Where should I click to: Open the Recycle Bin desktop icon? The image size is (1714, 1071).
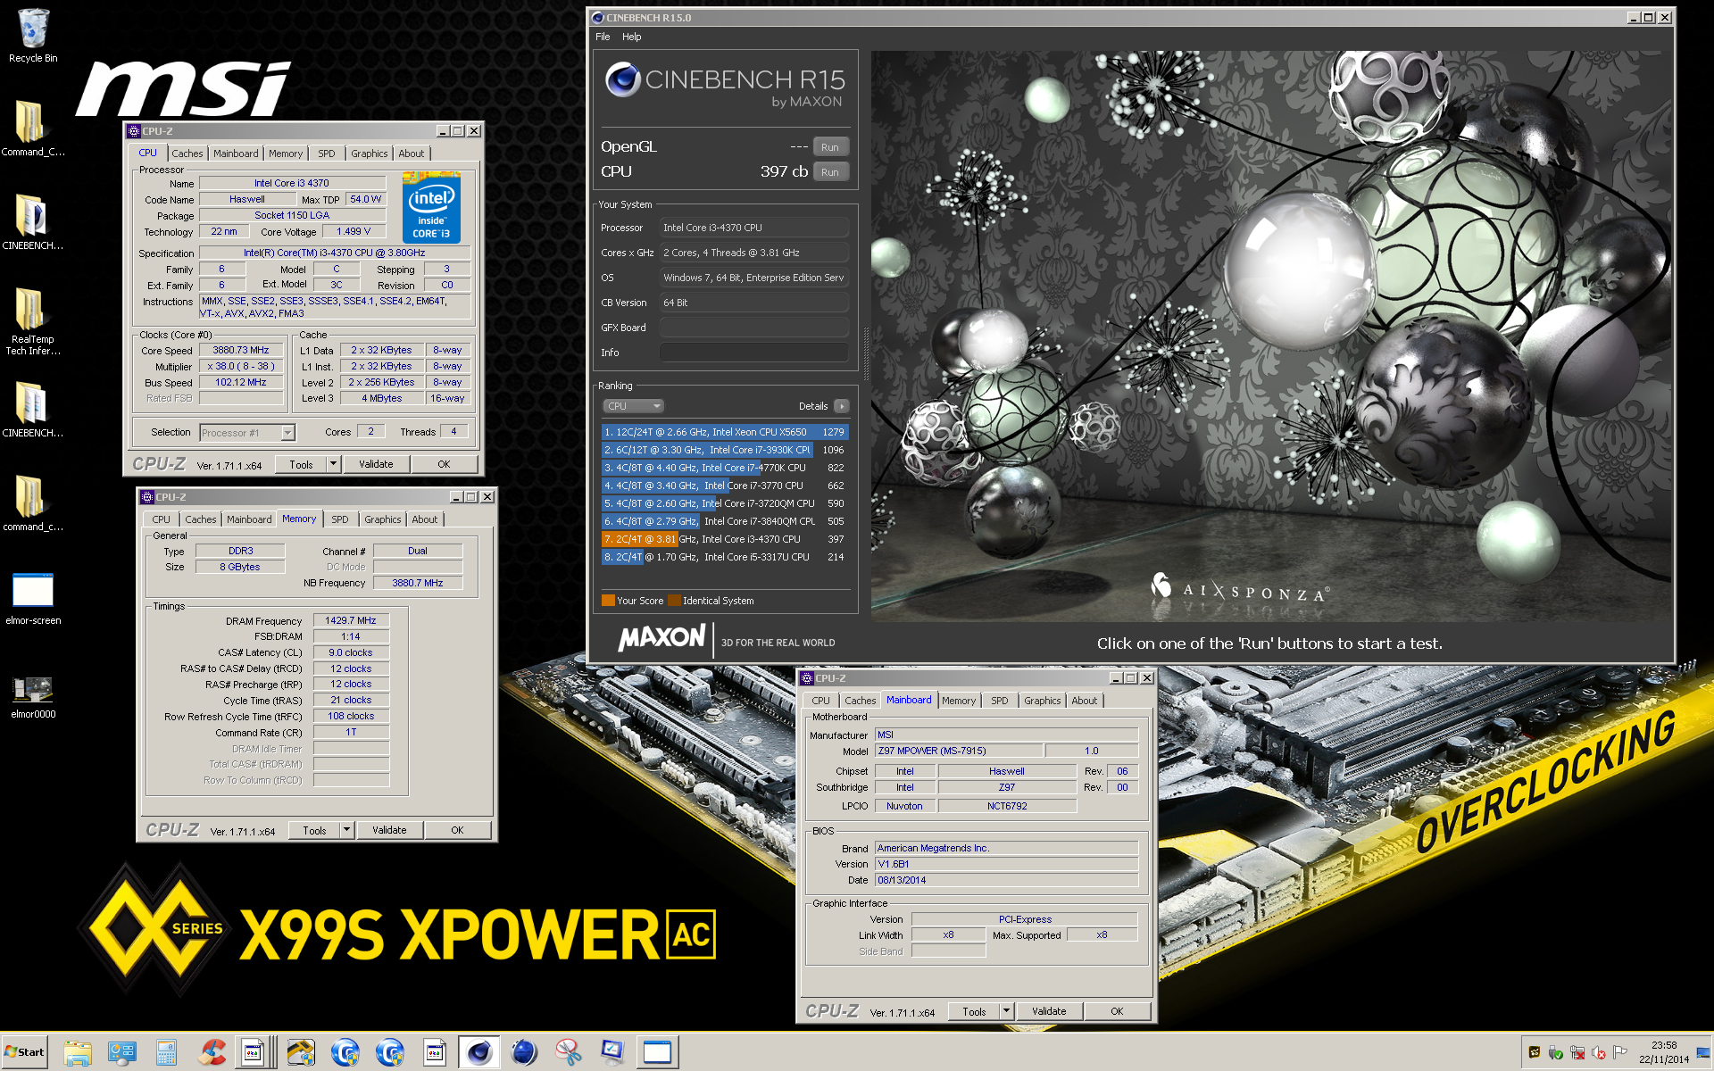pyautogui.click(x=33, y=36)
